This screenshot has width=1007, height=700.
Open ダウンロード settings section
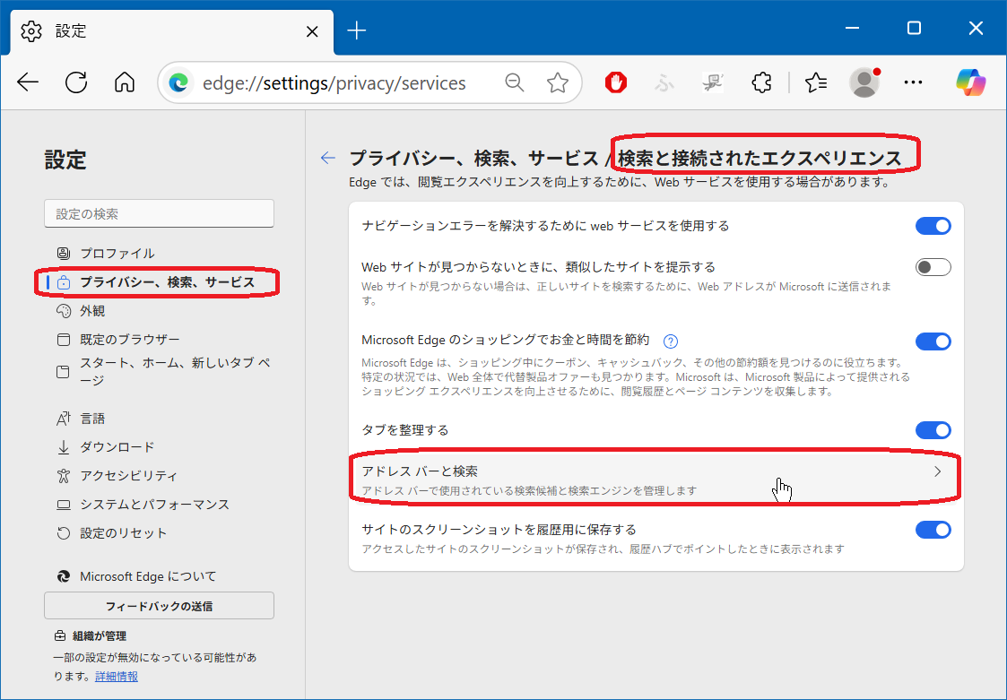point(117,447)
